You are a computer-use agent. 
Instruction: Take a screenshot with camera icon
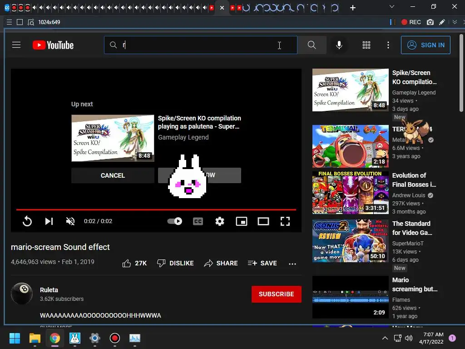[x=430, y=22]
